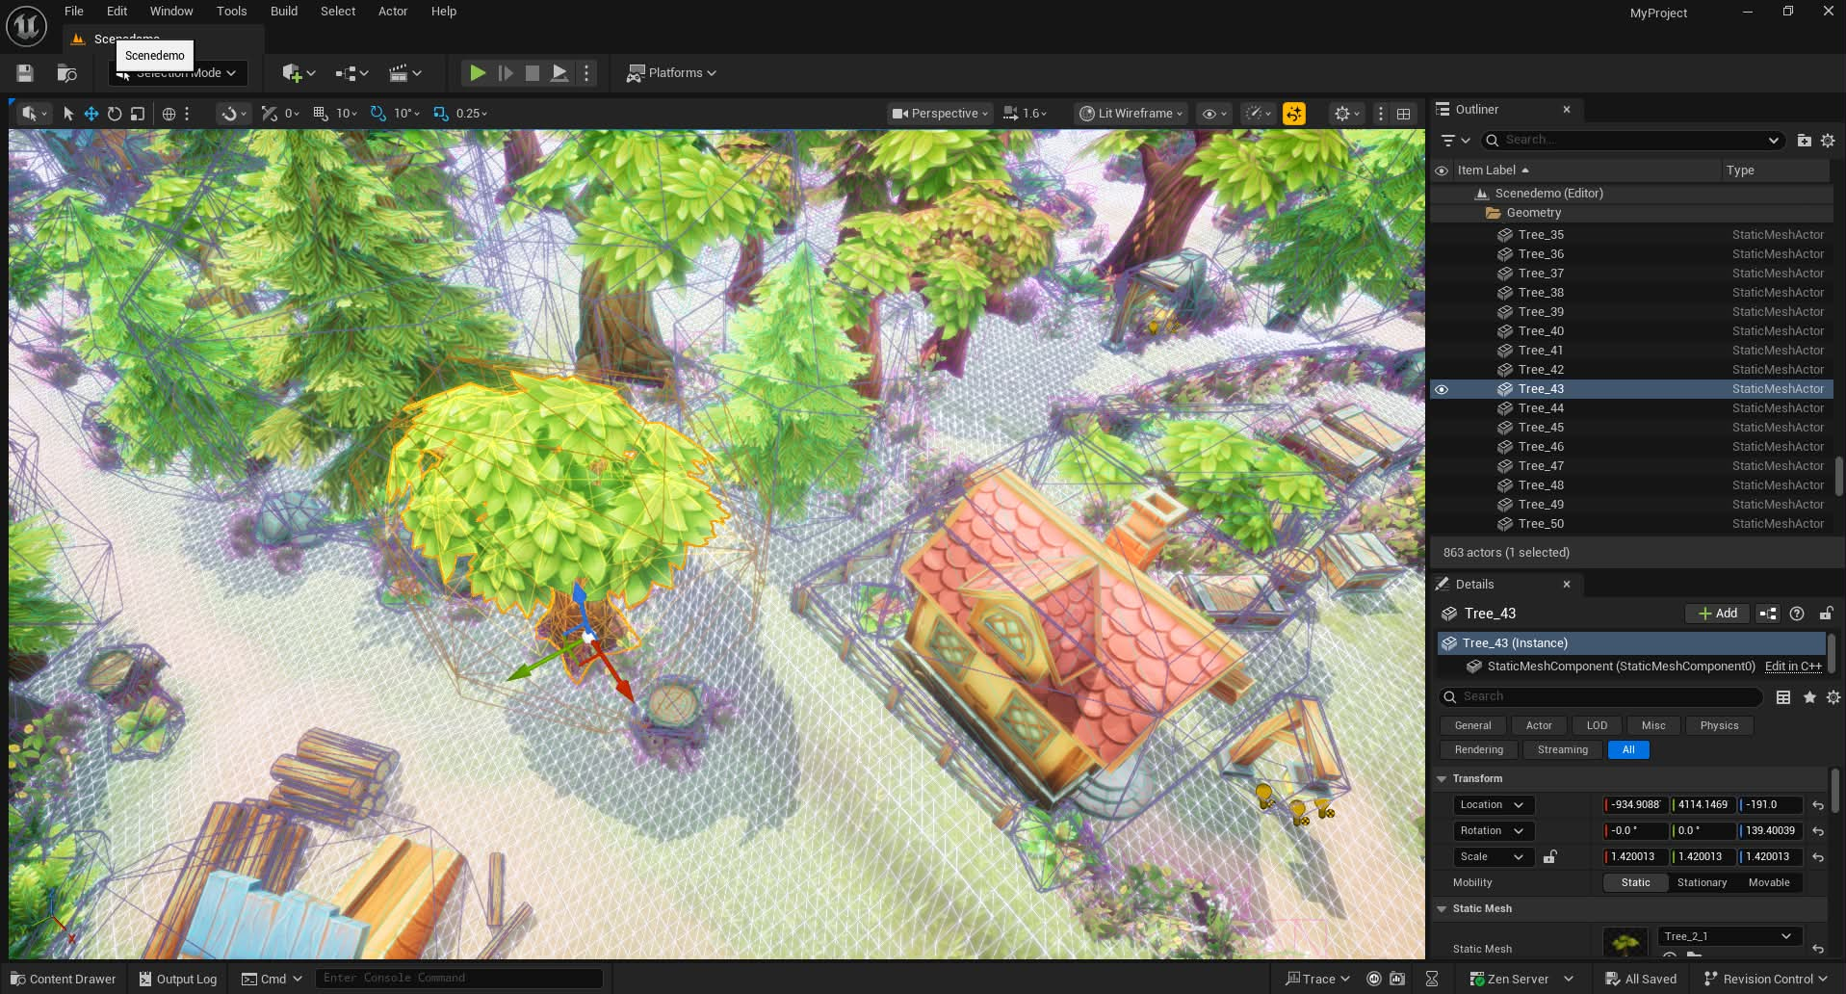Viewport: 1846px width, 994px height.
Task: Set Mobility to Stationary
Action: point(1702,883)
